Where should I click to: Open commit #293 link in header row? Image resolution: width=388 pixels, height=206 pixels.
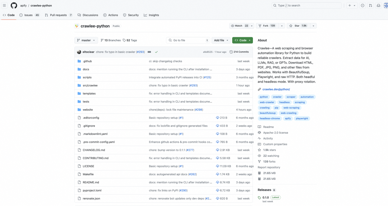point(140,52)
